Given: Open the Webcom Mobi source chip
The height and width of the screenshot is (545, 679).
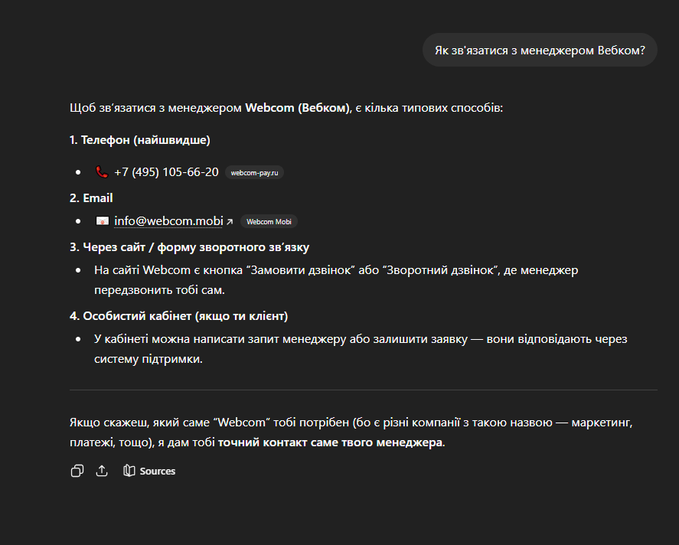Looking at the screenshot, I should [x=269, y=222].
